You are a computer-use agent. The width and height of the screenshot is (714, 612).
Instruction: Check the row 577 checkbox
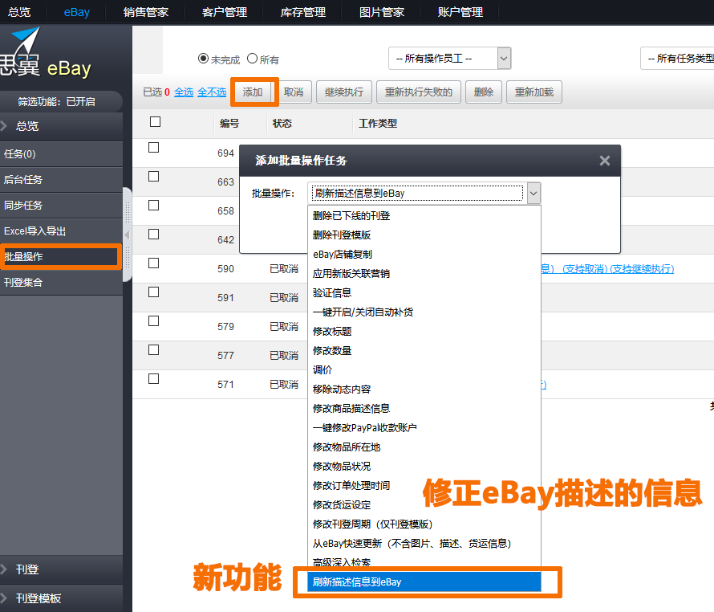[154, 350]
